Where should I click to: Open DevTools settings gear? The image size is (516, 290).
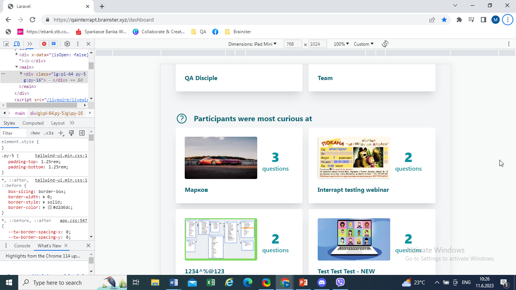[67, 44]
